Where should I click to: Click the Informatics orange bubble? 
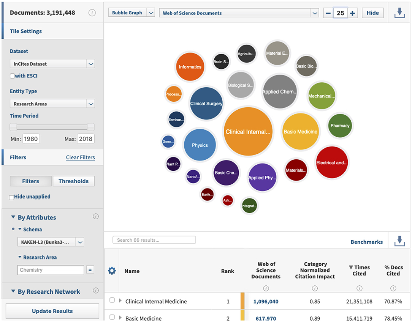(x=190, y=67)
